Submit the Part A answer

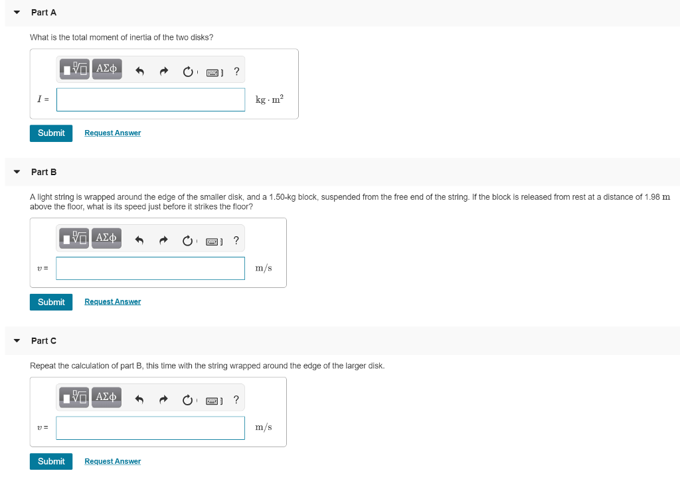51,133
